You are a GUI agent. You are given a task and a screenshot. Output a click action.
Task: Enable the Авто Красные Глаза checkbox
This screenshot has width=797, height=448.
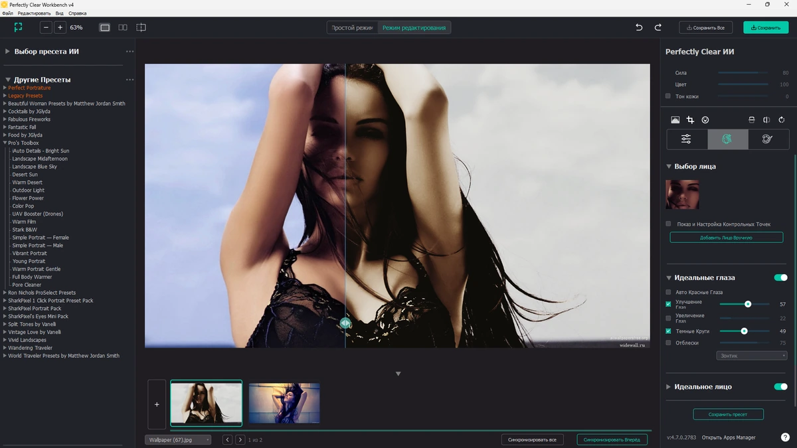pyautogui.click(x=669, y=292)
